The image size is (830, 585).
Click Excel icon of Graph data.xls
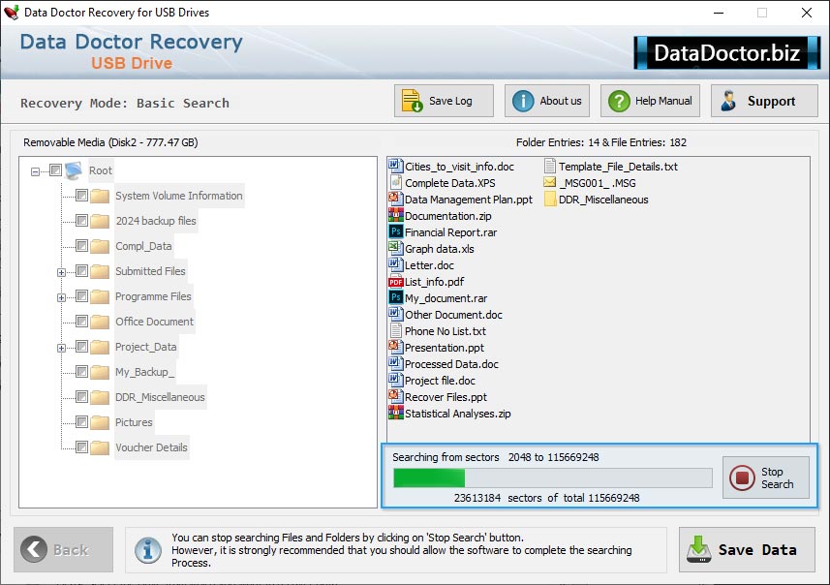tap(395, 248)
